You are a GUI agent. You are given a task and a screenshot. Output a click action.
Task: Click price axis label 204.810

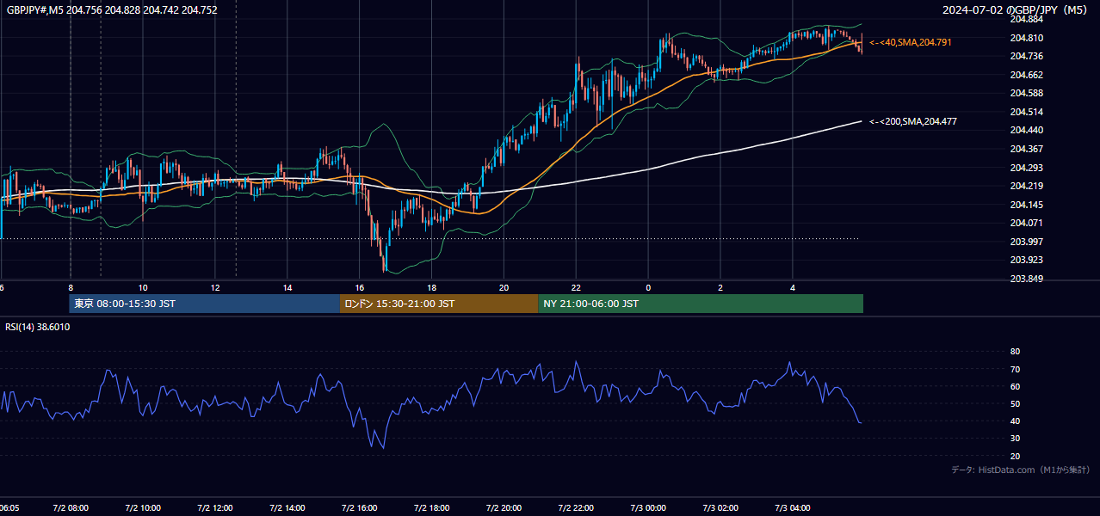pos(1026,38)
